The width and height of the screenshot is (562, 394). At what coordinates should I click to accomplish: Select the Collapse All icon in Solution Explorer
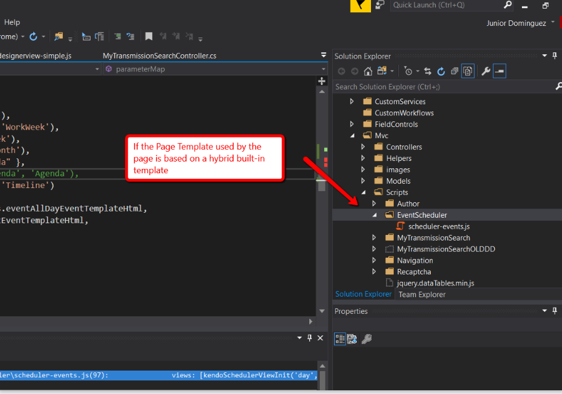coord(456,71)
